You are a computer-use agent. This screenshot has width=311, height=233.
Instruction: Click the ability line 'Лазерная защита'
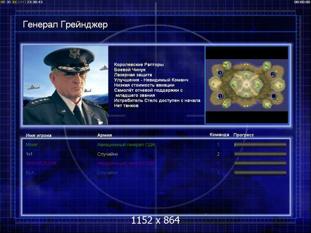pos(133,75)
